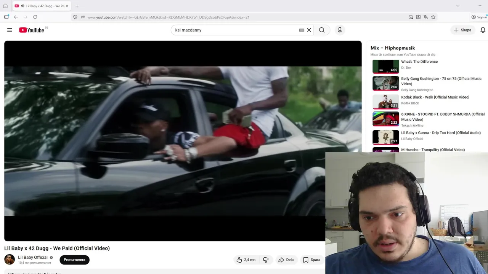Select 'Belly Gang Kushington - 75 on 75' title
This screenshot has width=488, height=274.
(441, 81)
